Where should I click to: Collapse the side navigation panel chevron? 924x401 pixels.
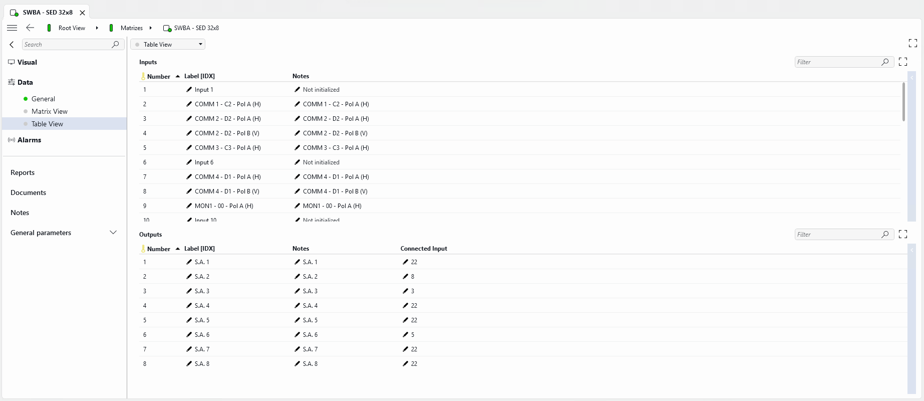12,45
